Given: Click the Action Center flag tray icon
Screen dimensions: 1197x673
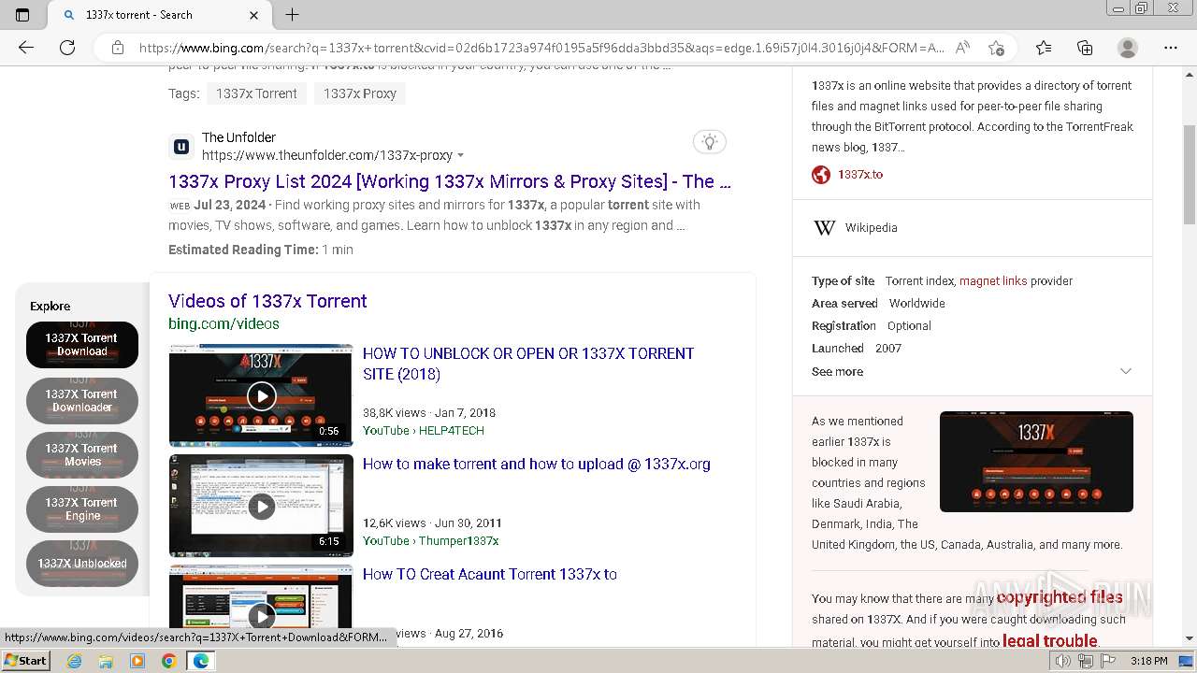Looking at the screenshot, I should pyautogui.click(x=1106, y=661).
